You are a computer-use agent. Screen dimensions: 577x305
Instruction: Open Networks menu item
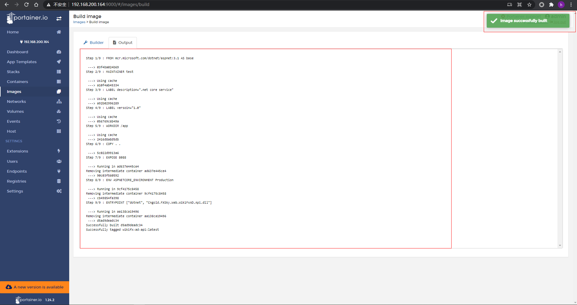[x=35, y=101]
